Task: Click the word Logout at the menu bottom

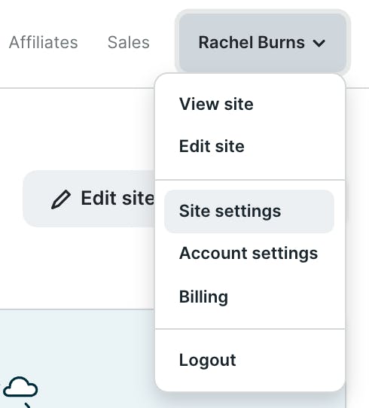Action: pyautogui.click(x=207, y=360)
